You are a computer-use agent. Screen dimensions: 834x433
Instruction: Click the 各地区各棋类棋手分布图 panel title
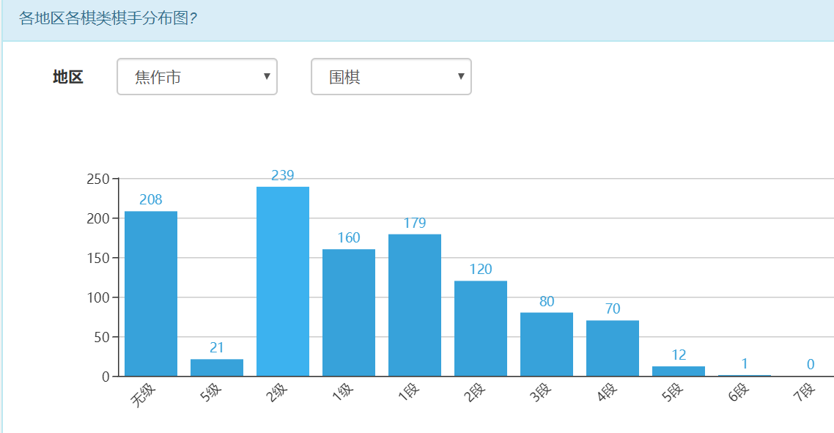pyautogui.click(x=108, y=19)
